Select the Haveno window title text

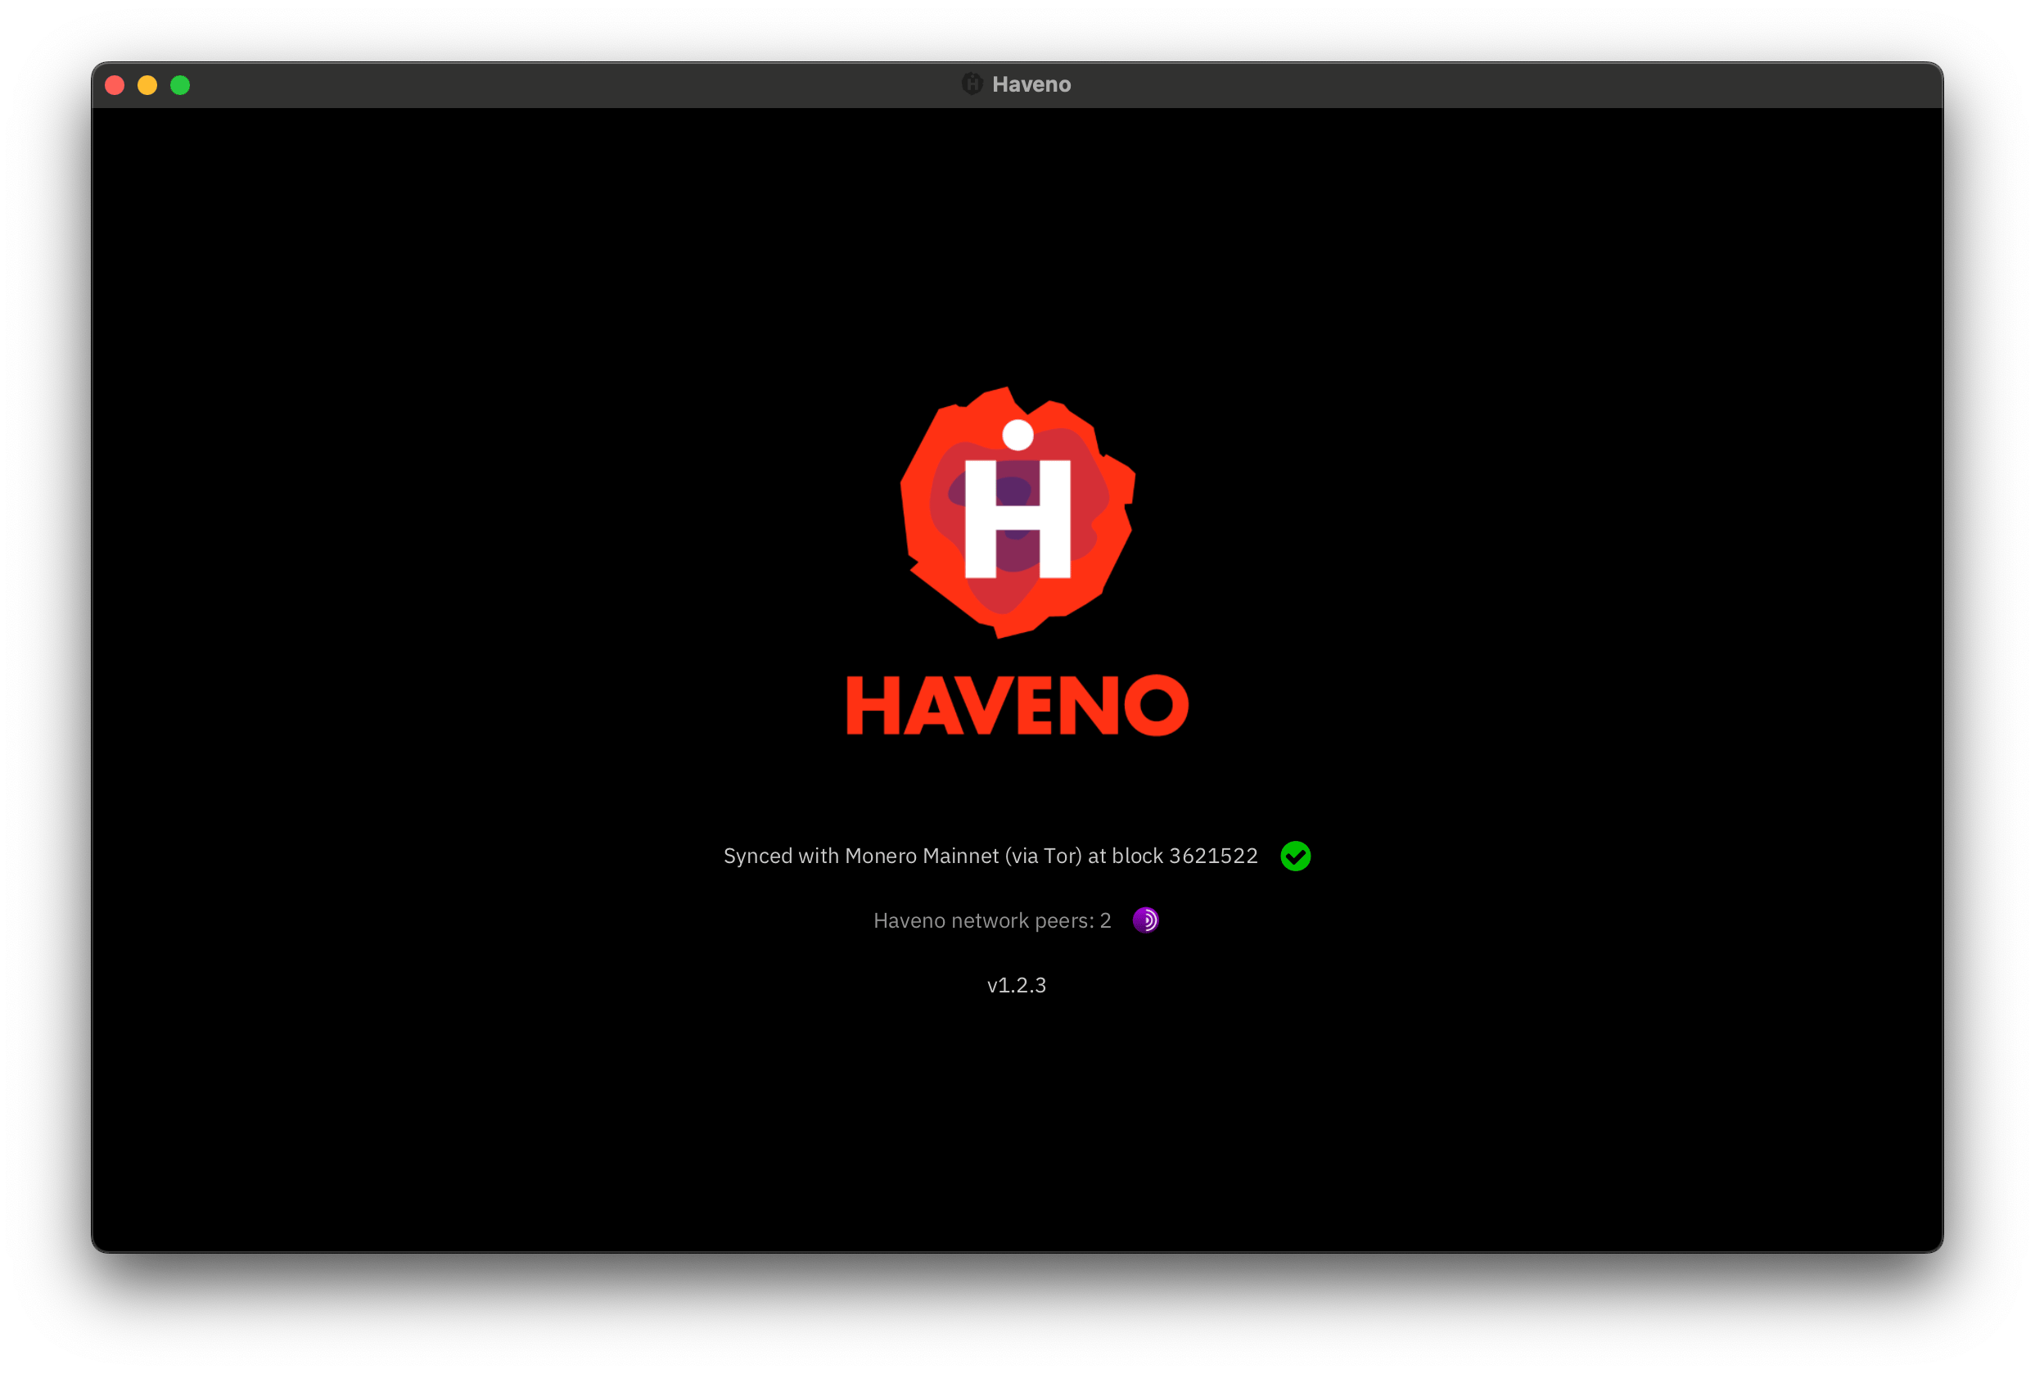pyautogui.click(x=1031, y=84)
